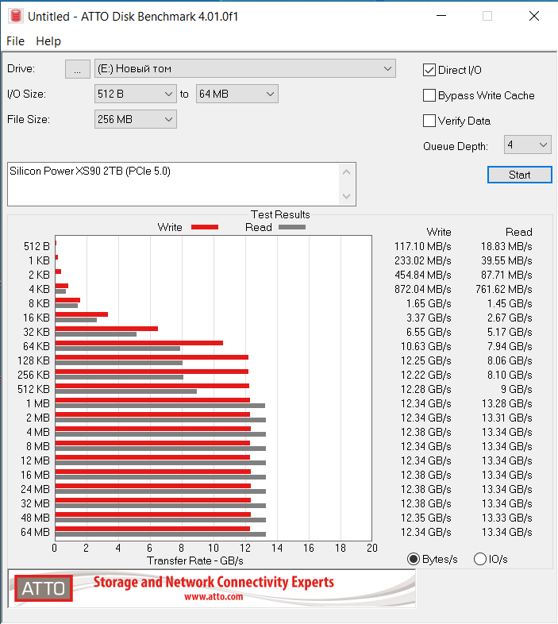
Task: Enable Bypass Write Cache checkbox
Action: [429, 95]
